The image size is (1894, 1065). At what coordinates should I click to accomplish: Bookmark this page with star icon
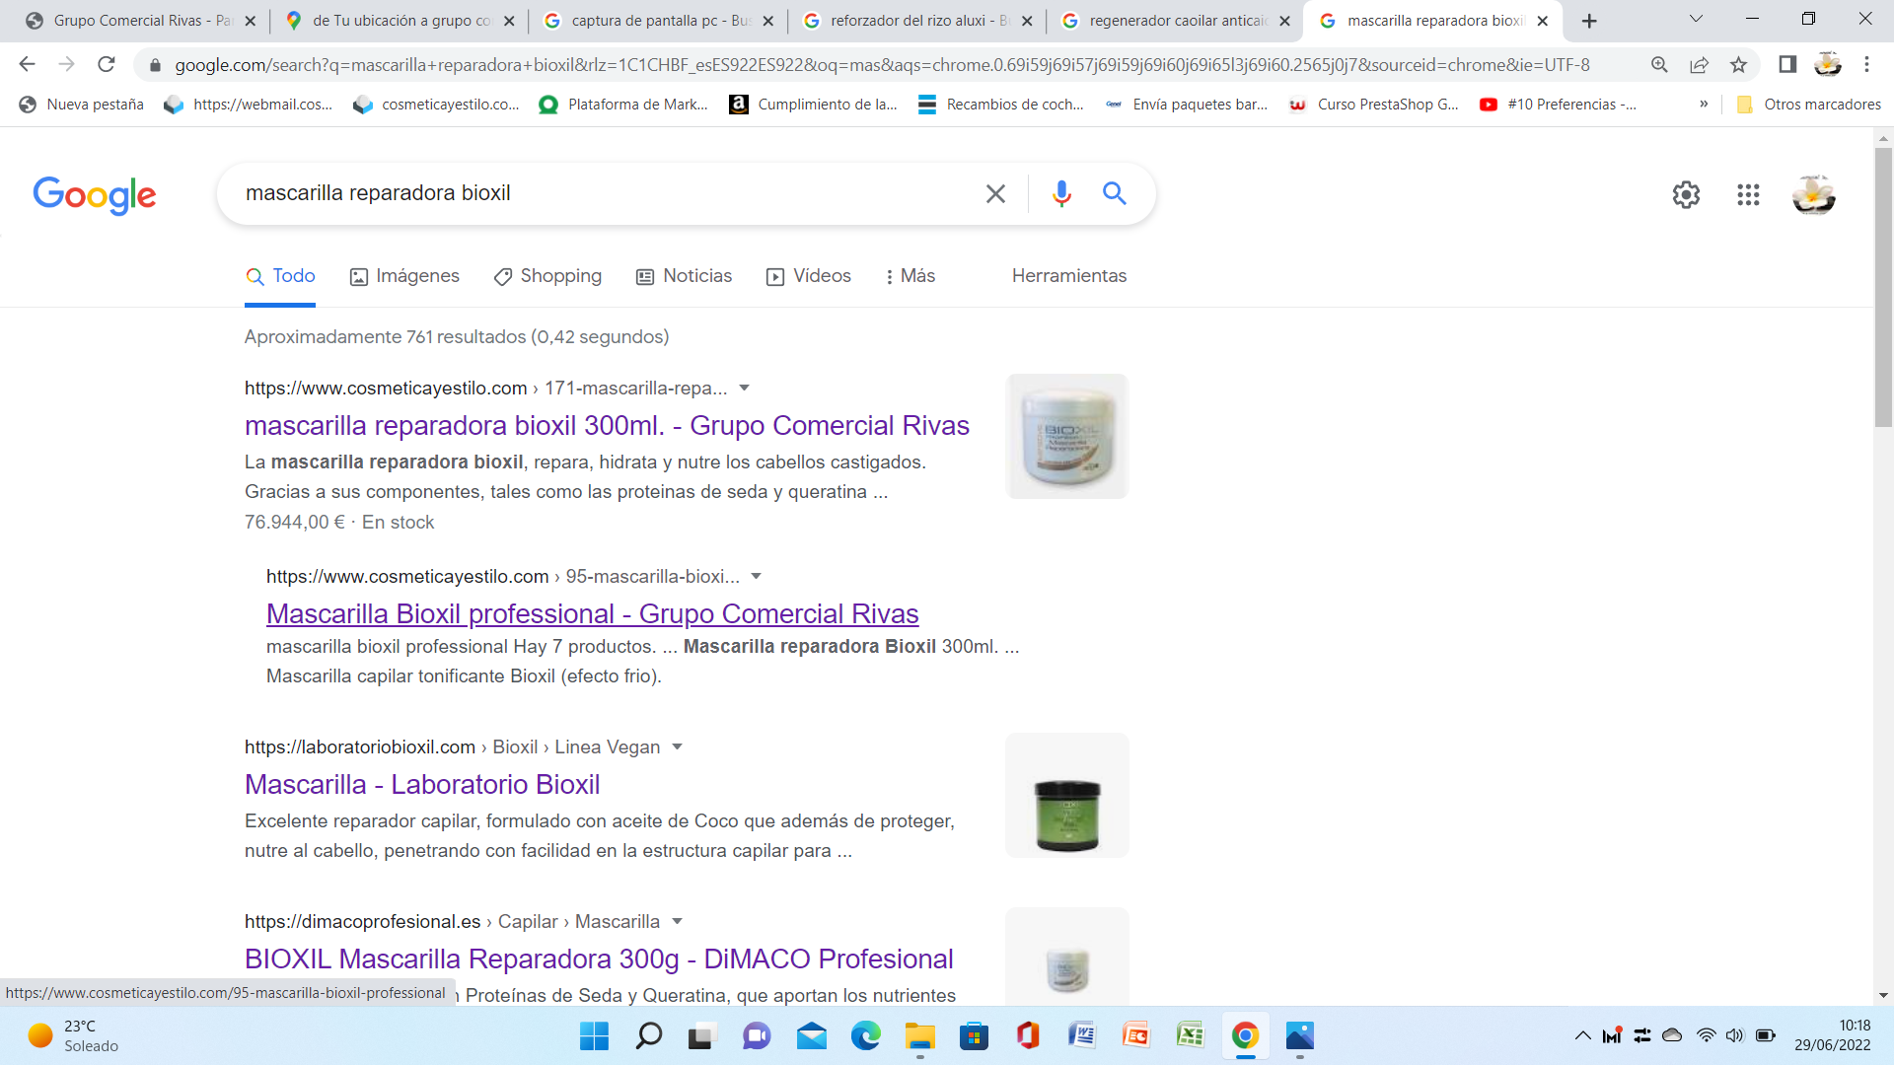pyautogui.click(x=1738, y=65)
